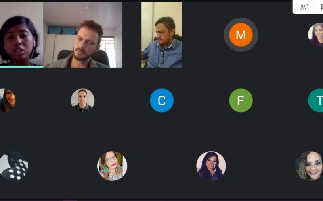Open the participants list showing 15 people

(304, 7)
